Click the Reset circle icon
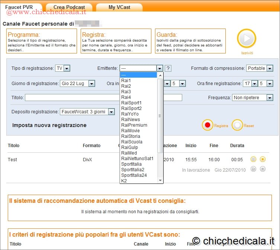Viewport: 280px width, 250px height. [237, 126]
